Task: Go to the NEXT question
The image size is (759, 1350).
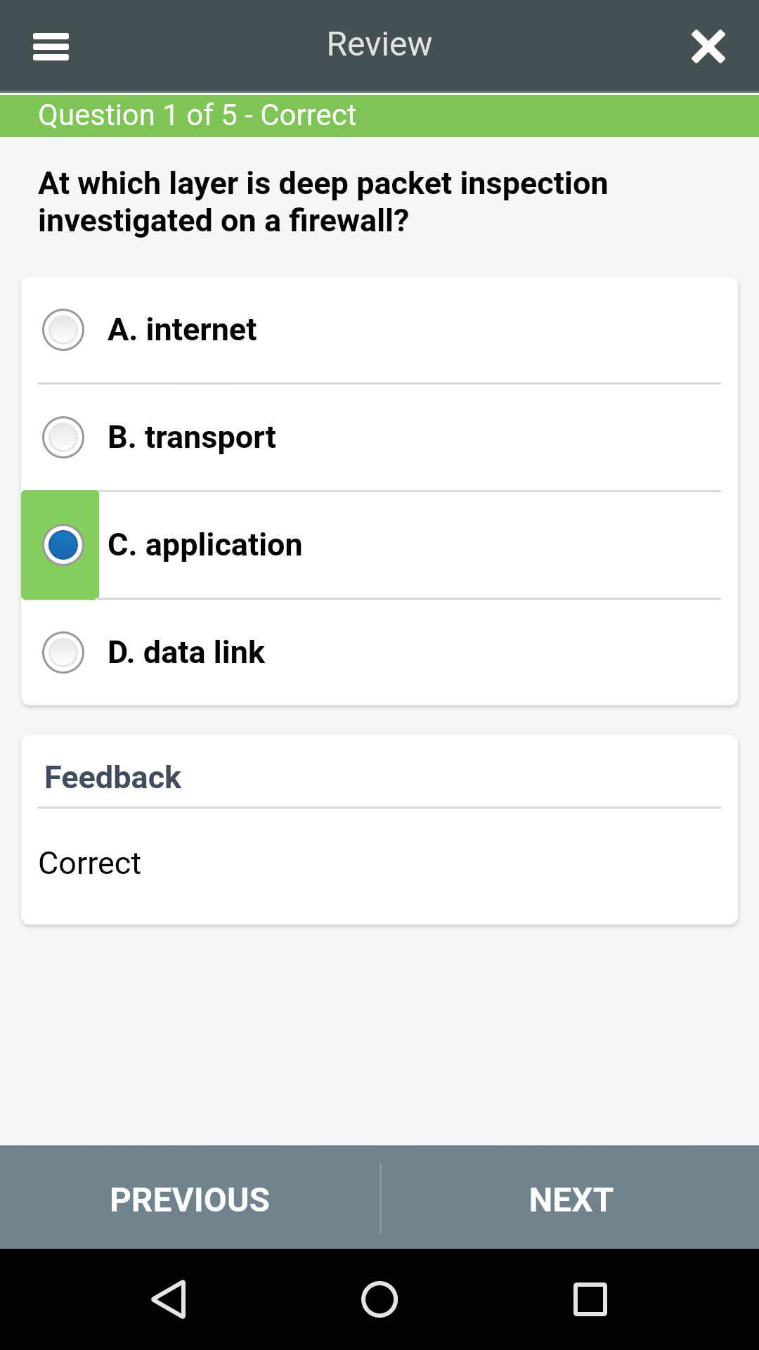Action: [570, 1198]
